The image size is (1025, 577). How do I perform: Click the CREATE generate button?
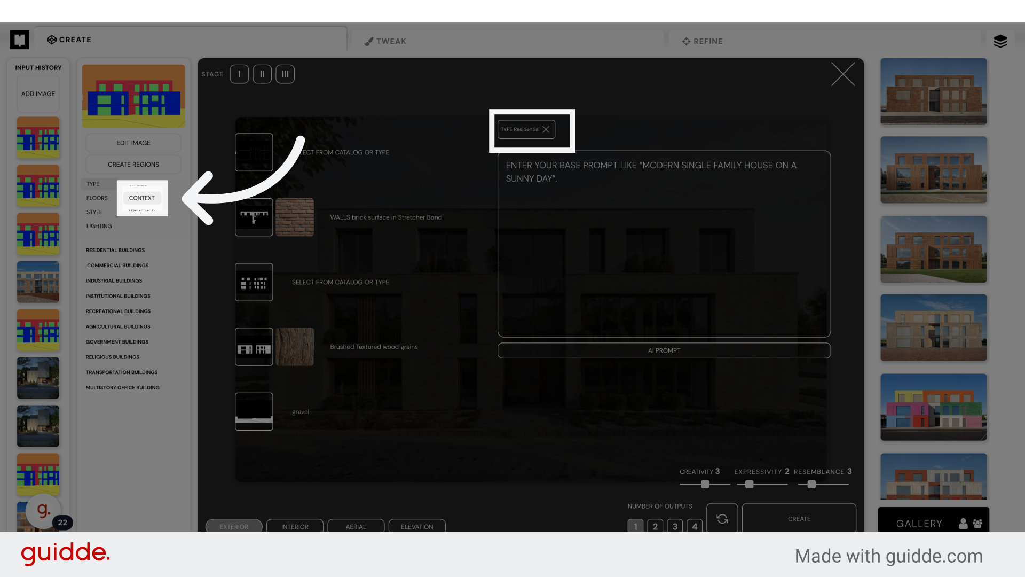[799, 518]
